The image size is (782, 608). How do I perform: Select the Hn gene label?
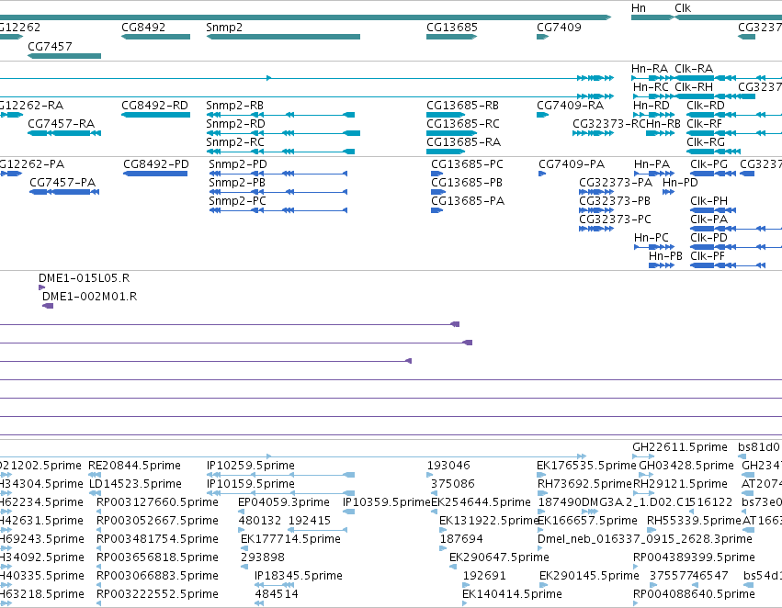click(639, 8)
